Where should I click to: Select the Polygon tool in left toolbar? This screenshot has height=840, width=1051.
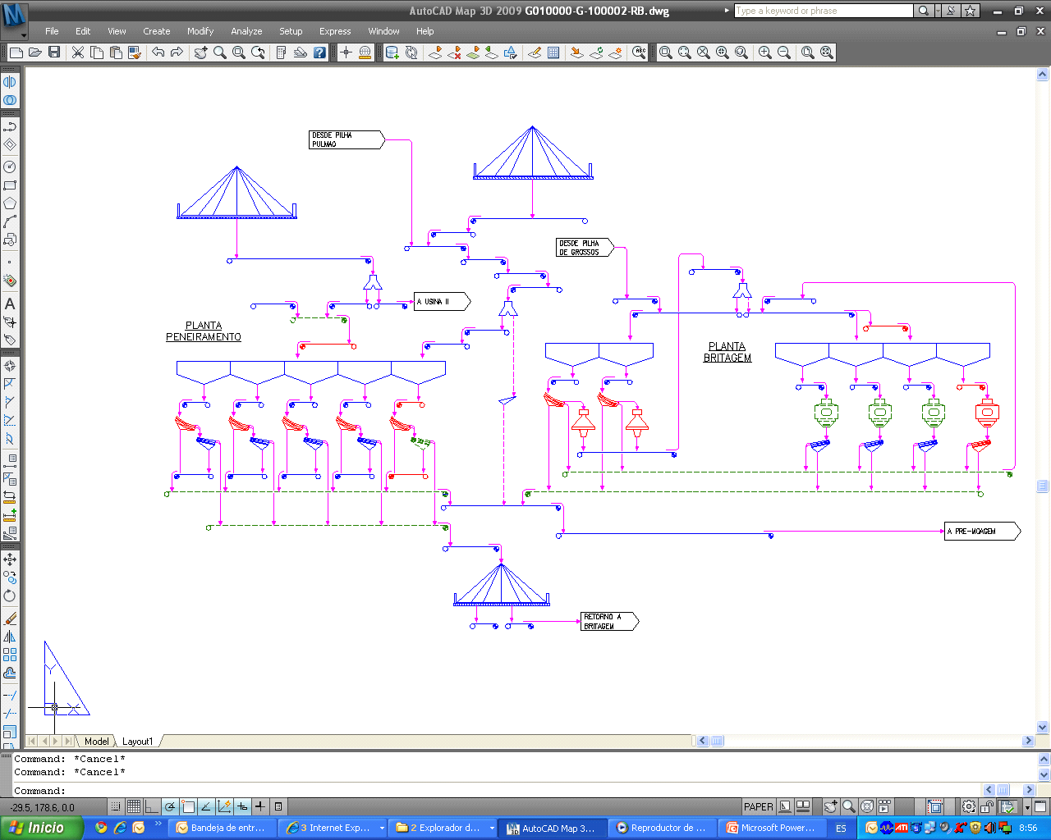tap(10, 203)
